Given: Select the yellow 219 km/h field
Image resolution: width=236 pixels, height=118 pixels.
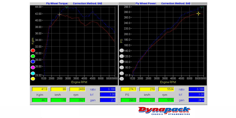Looking at the screenshot, I should (x=147, y=89).
